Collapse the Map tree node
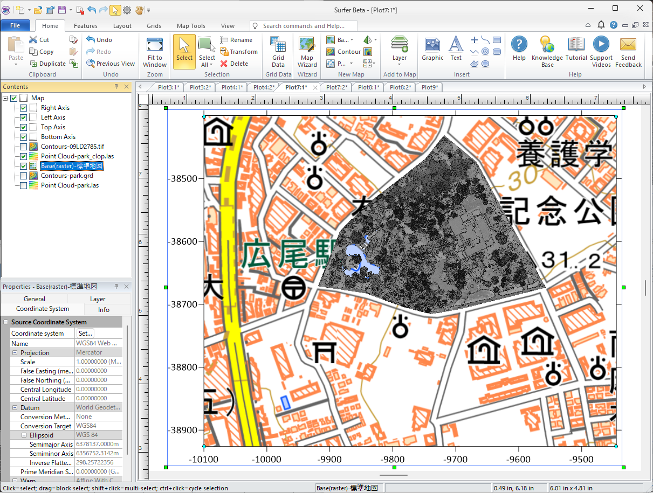 pos(5,98)
